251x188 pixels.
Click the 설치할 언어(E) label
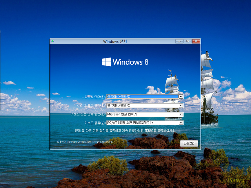95,97
